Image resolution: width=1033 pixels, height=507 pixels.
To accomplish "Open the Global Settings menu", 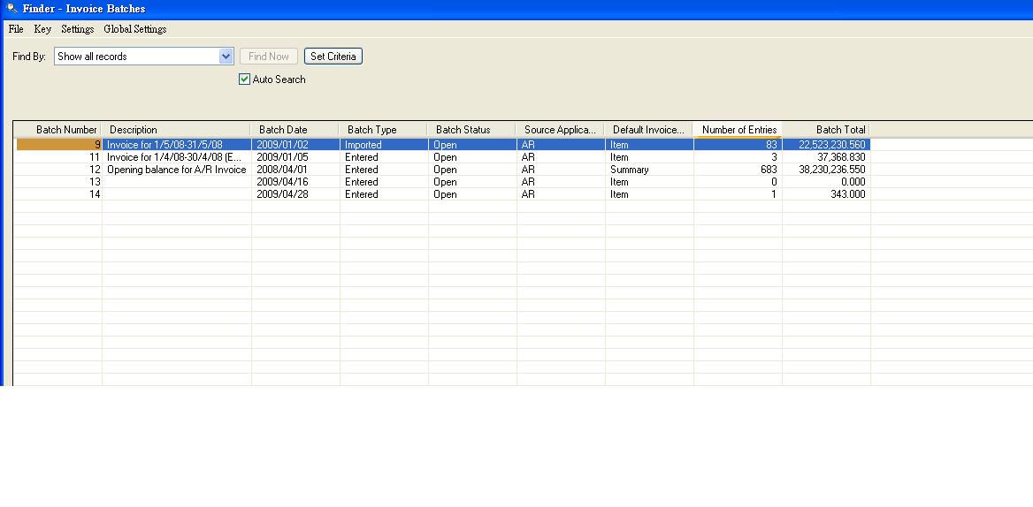I will coord(135,29).
